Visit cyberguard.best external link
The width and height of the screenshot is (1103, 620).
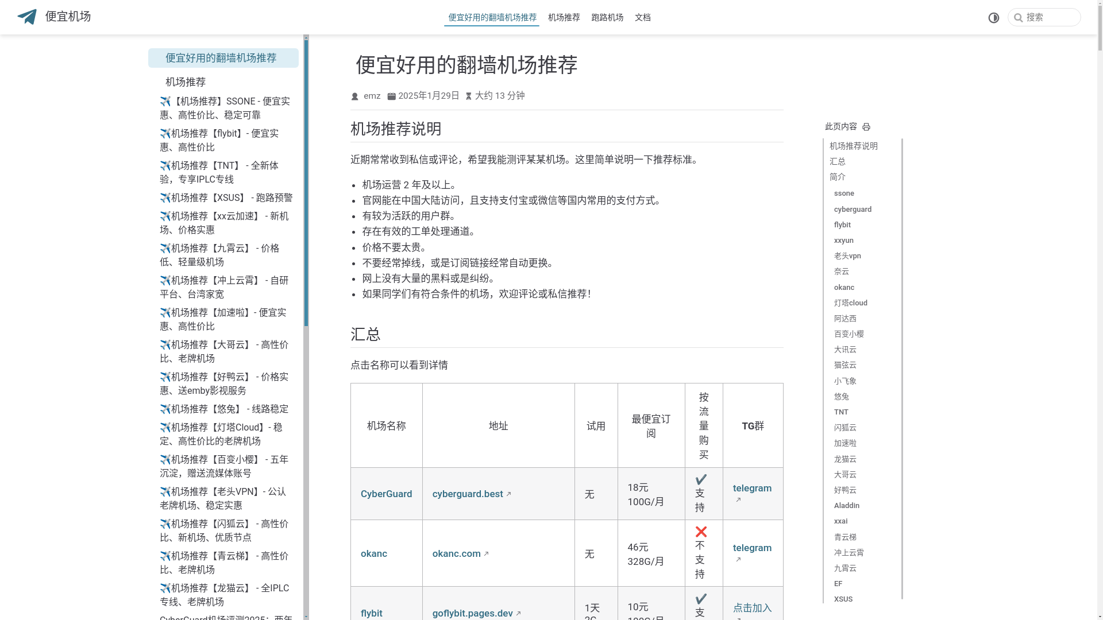[x=472, y=494]
